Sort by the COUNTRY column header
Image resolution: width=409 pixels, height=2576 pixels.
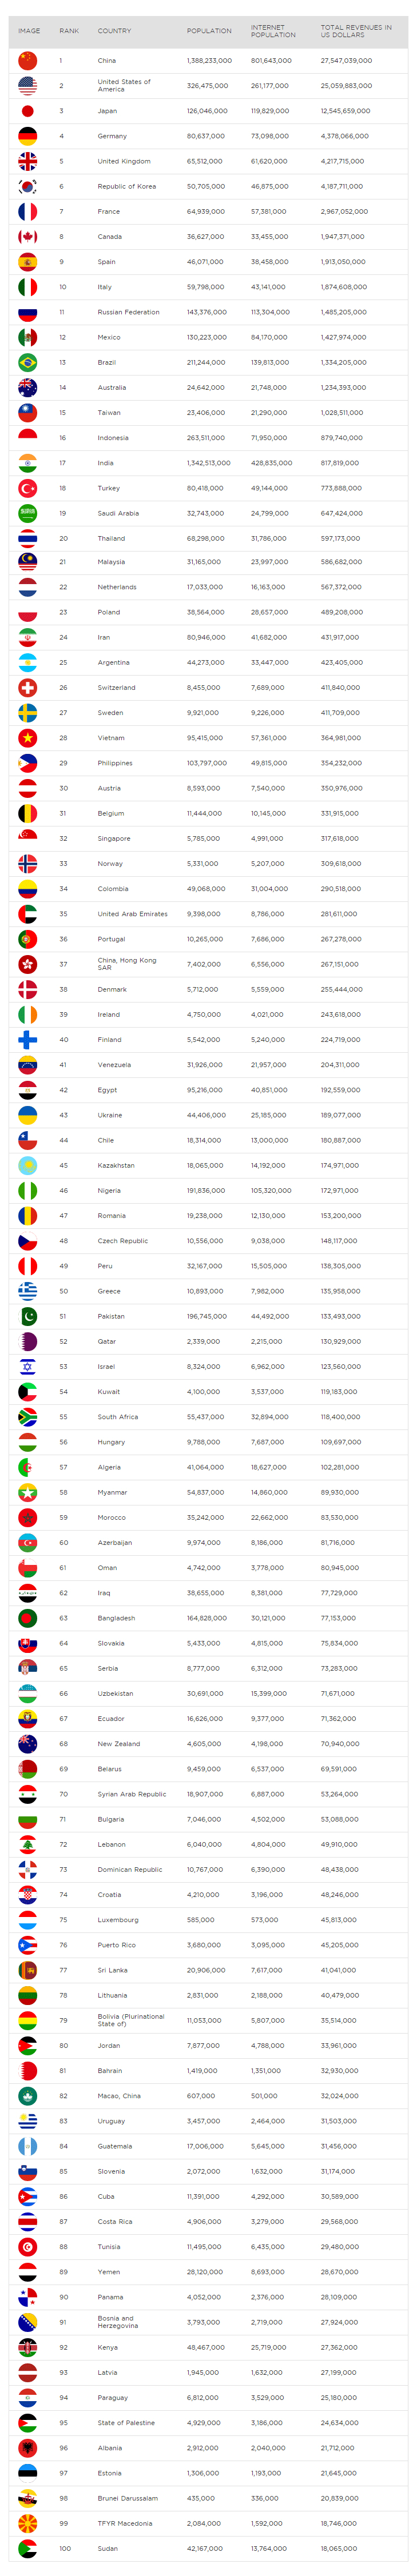point(114,31)
